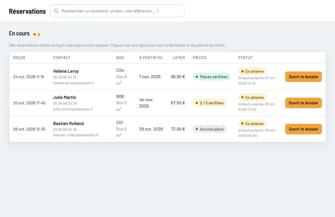Viewport: 335px width, 217px height.
Task: Click the 'Reçue' column header
Action: [x=19, y=58]
